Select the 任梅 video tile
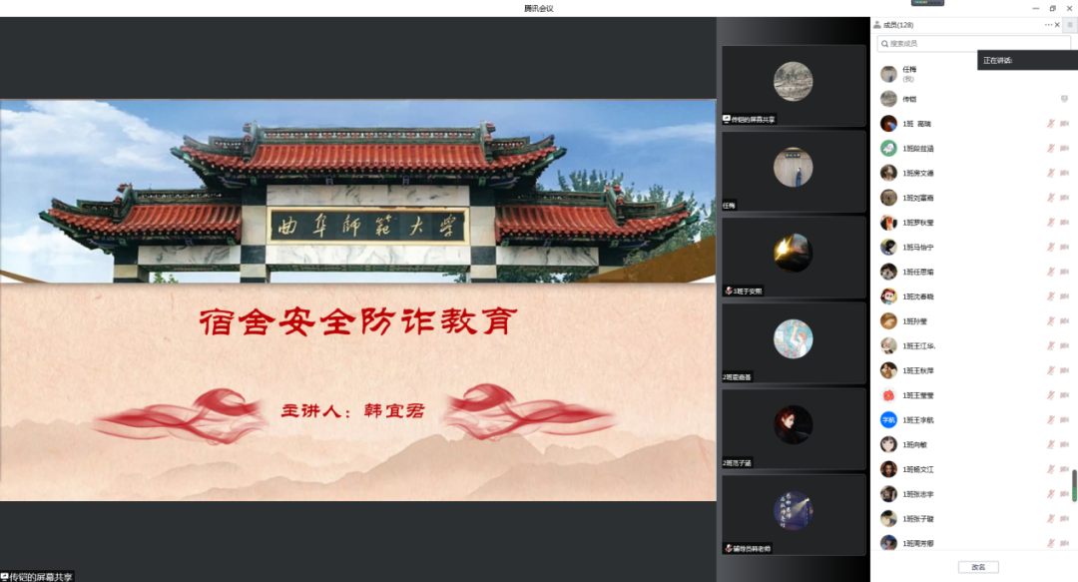 click(x=794, y=172)
